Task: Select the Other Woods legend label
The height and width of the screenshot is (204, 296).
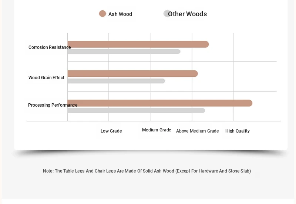Action: coord(188,14)
